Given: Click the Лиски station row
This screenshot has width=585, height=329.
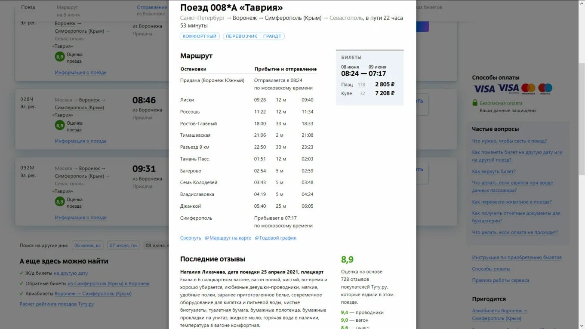Looking at the screenshot, I should [249, 100].
